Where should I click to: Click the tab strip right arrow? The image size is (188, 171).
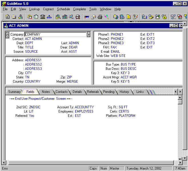click(180, 92)
